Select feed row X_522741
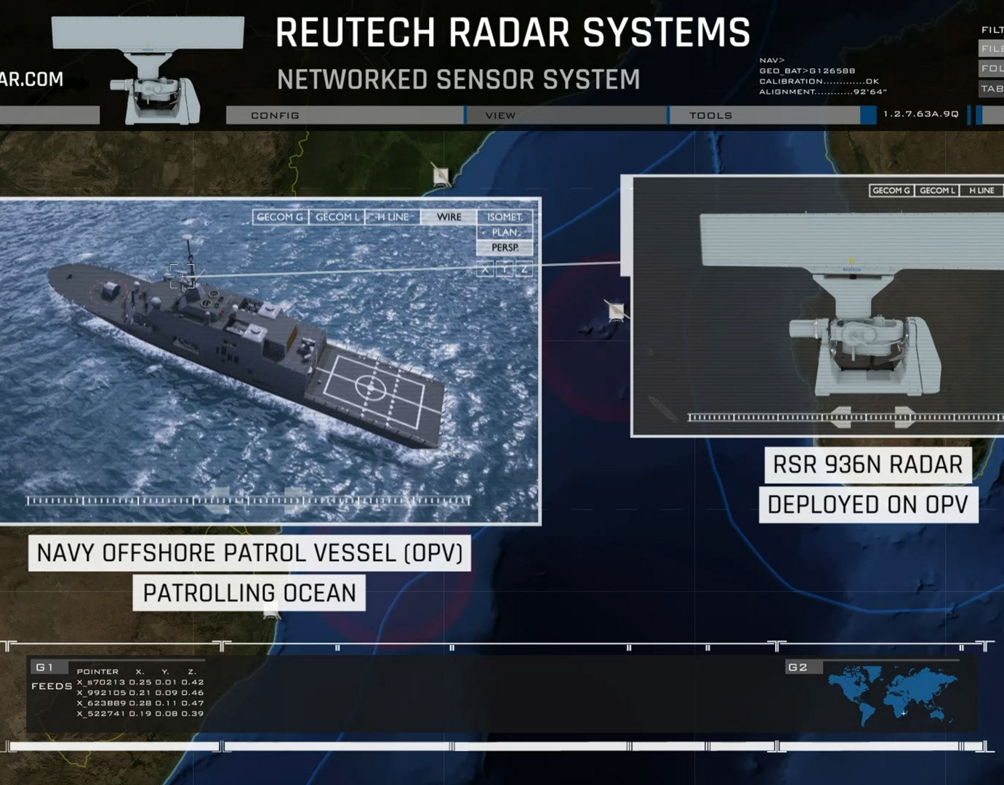Image resolution: width=1004 pixels, height=785 pixels. pyautogui.click(x=140, y=713)
